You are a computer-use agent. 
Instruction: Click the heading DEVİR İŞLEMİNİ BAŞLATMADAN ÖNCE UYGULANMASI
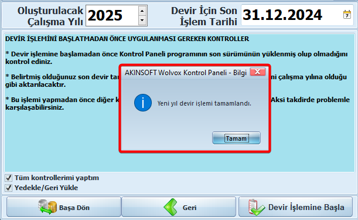tap(127, 39)
